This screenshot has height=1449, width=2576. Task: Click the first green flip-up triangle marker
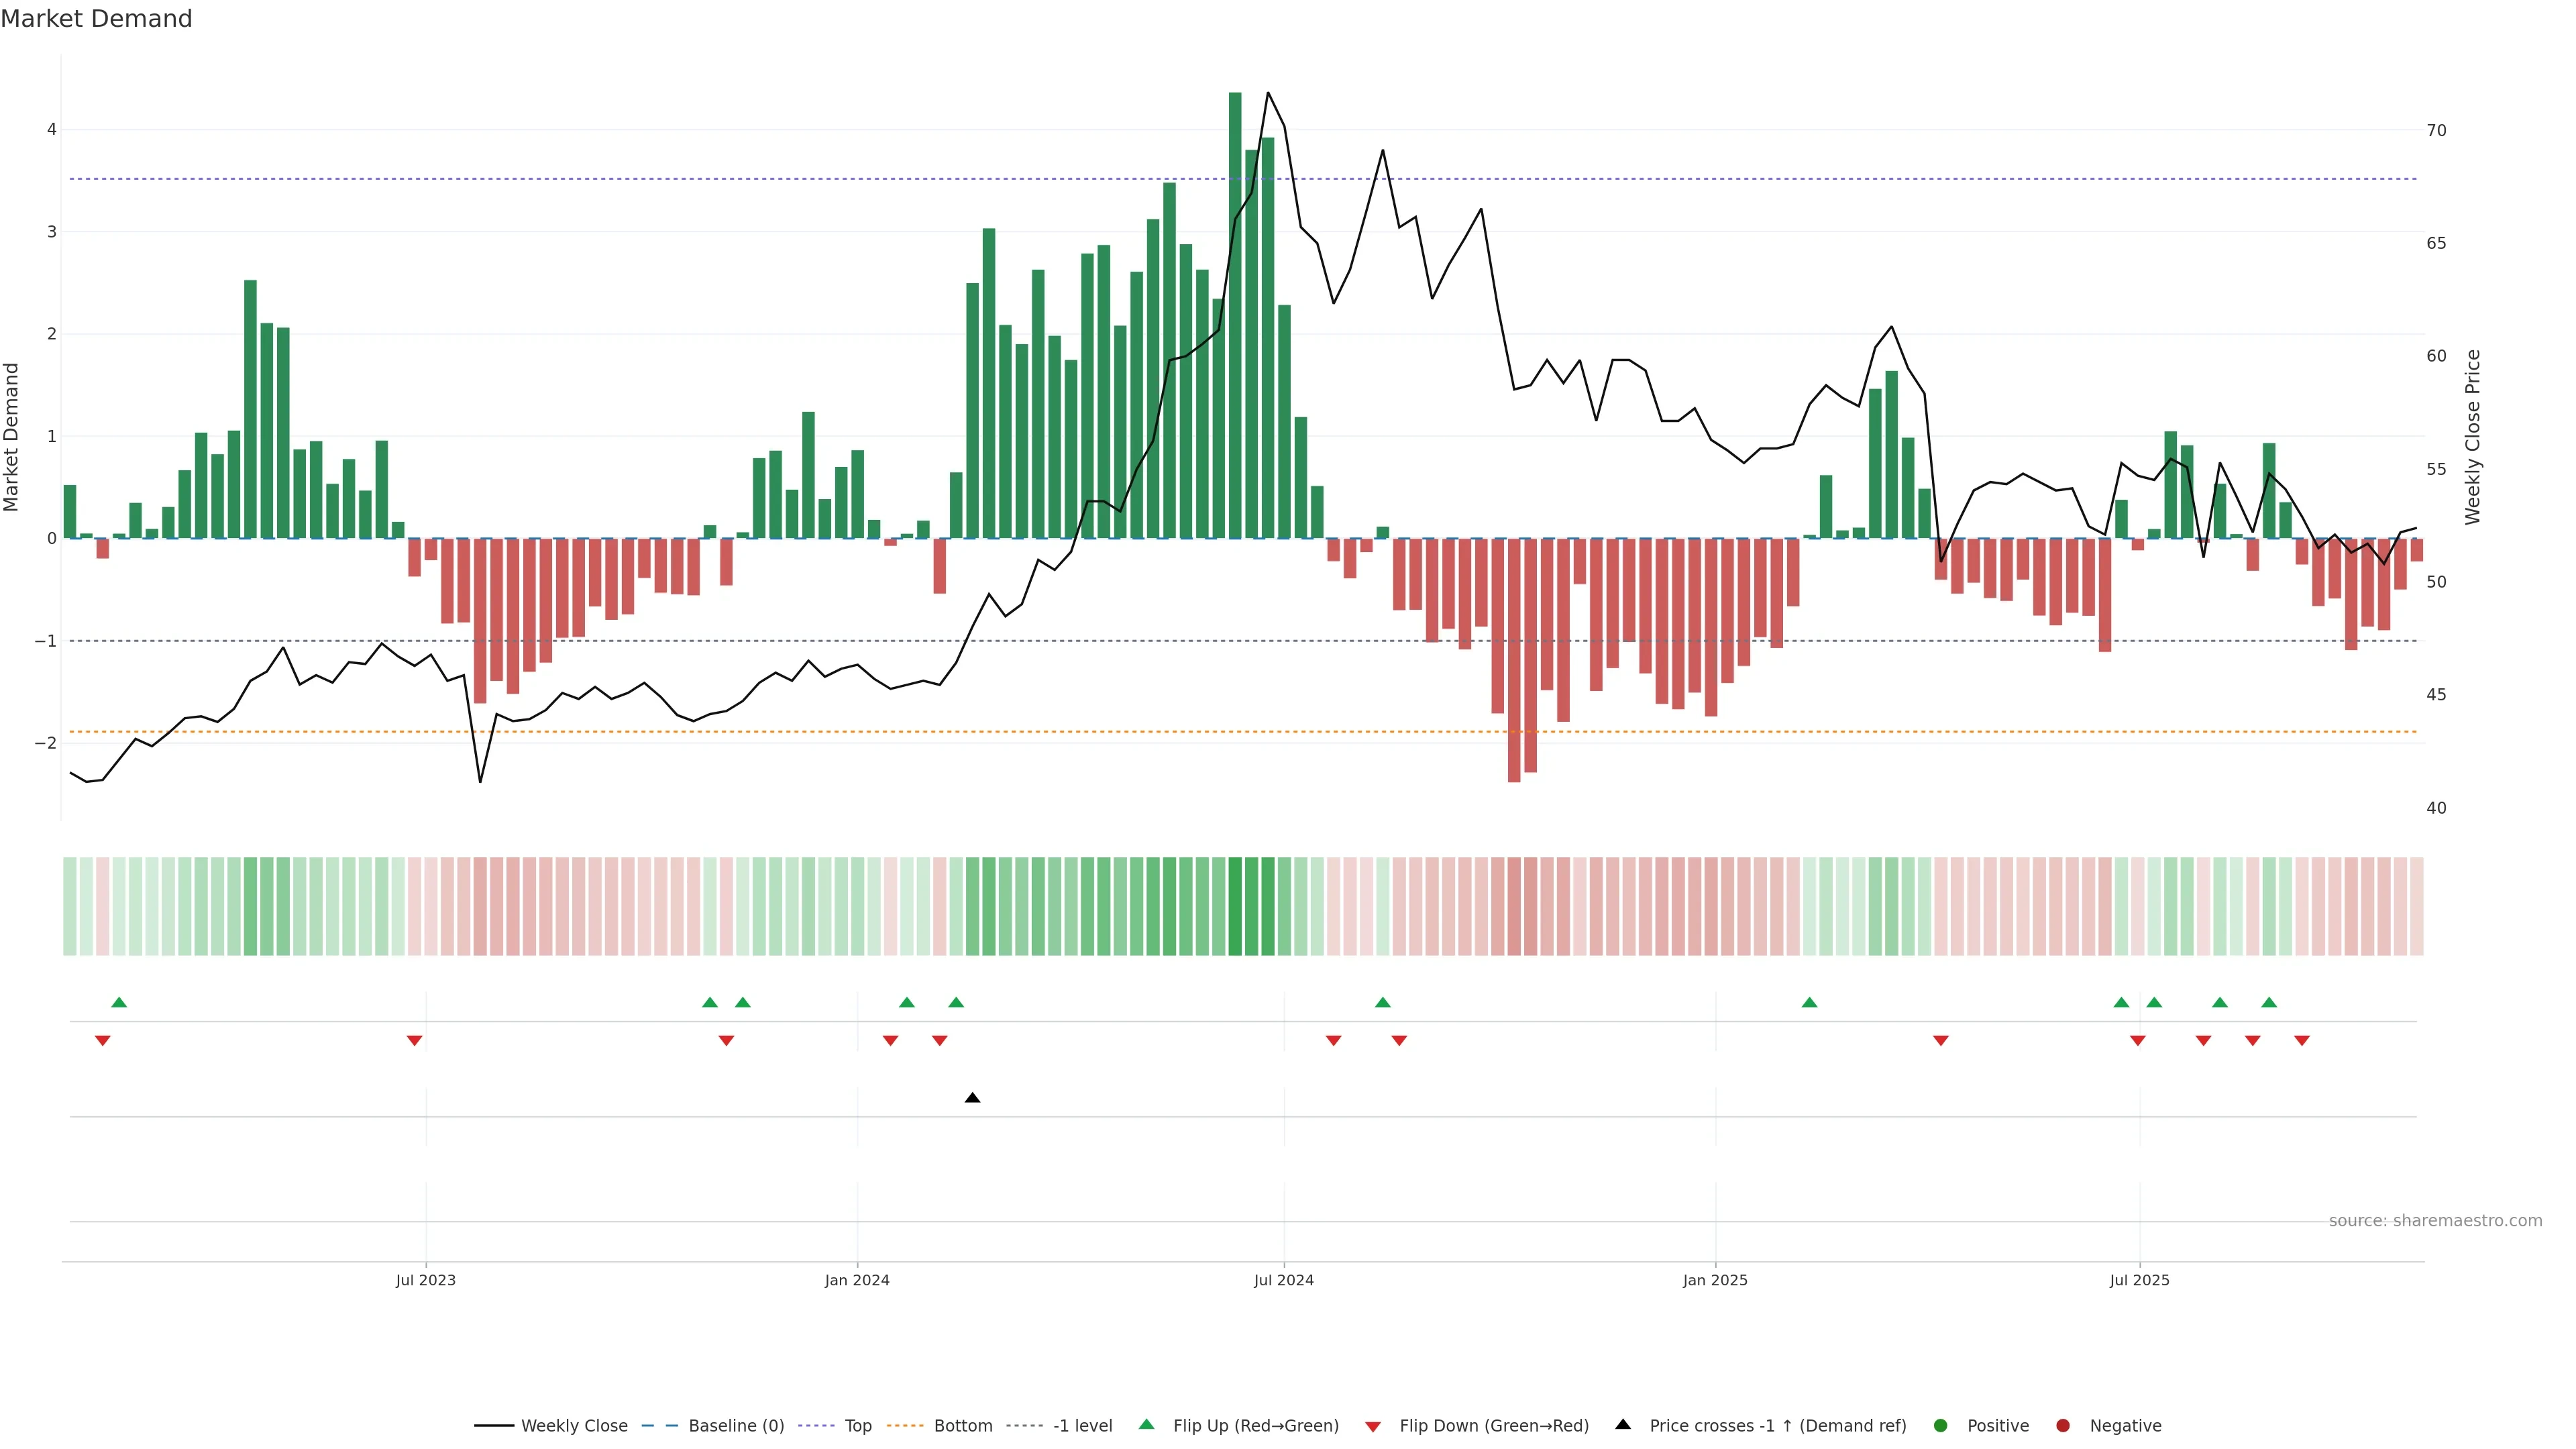click(119, 1002)
